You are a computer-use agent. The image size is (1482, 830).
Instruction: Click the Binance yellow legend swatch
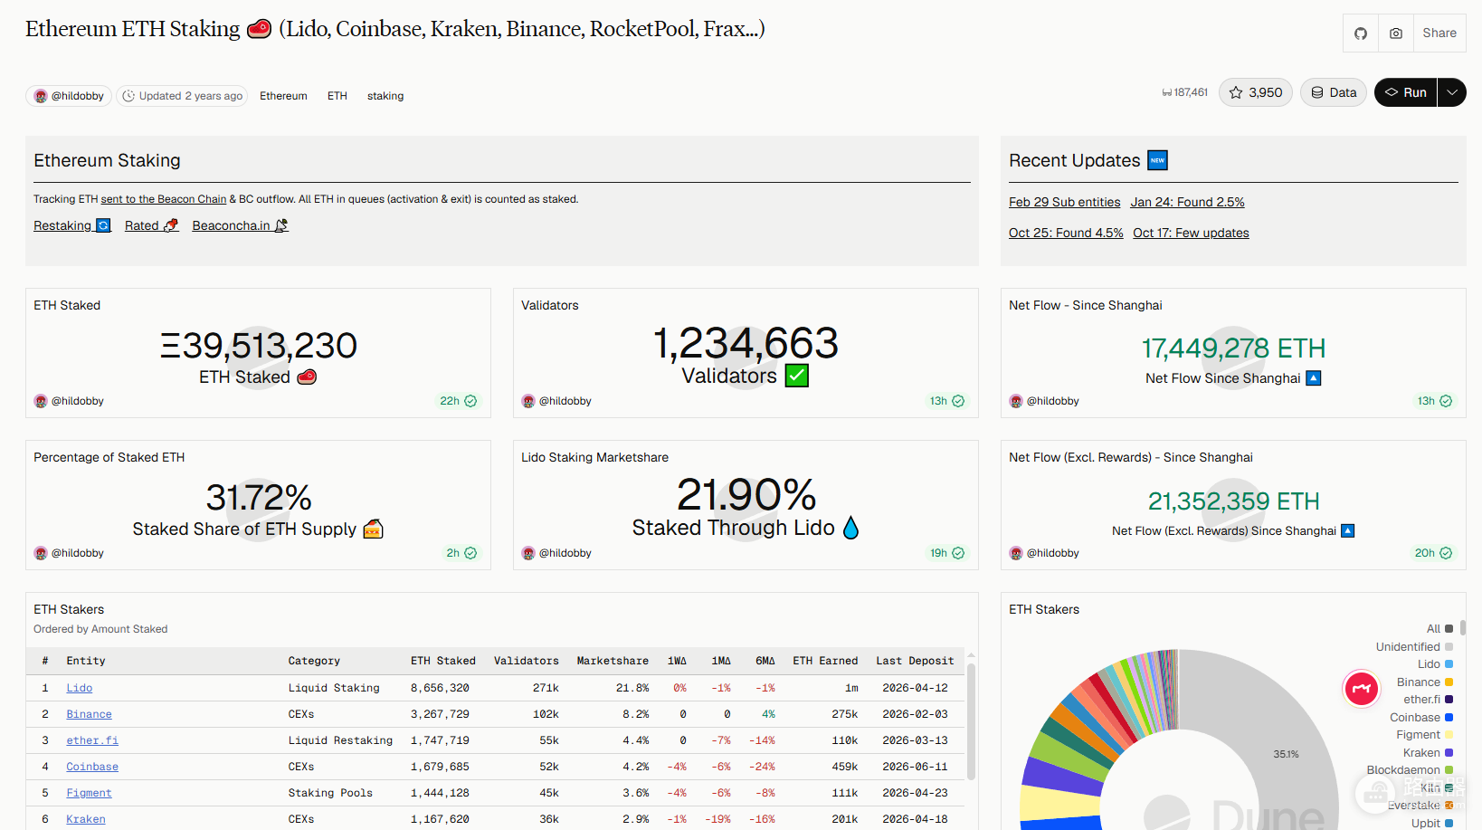(x=1449, y=682)
